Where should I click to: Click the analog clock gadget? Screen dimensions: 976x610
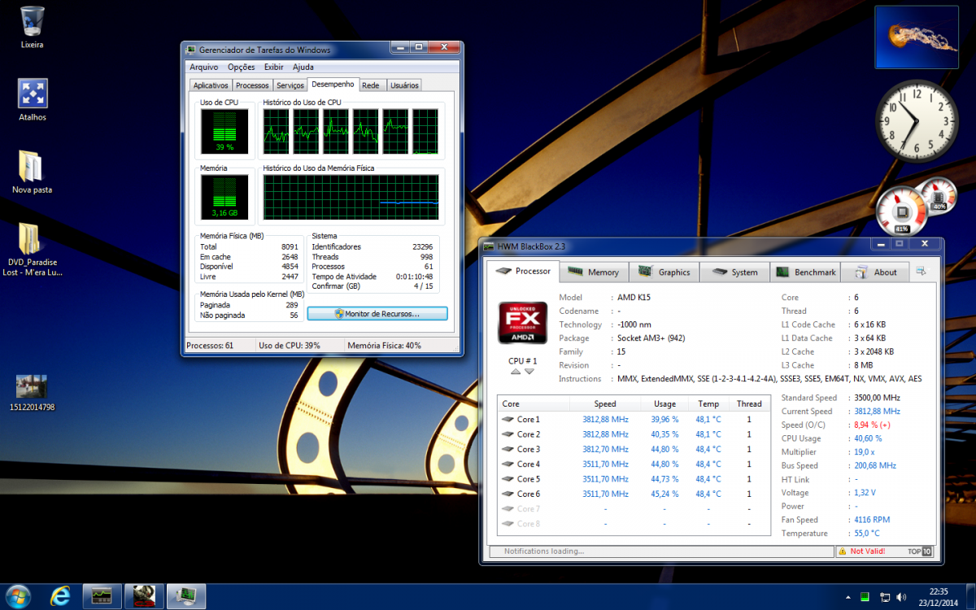tap(917, 122)
